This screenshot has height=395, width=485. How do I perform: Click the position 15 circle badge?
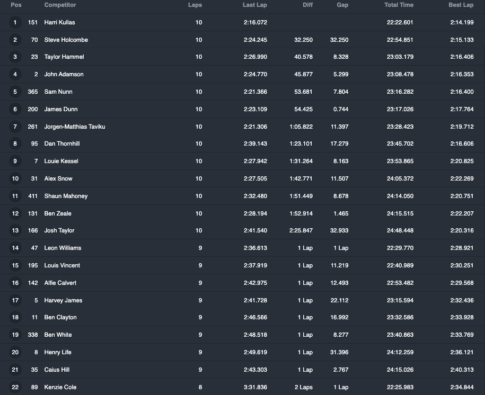(15, 265)
